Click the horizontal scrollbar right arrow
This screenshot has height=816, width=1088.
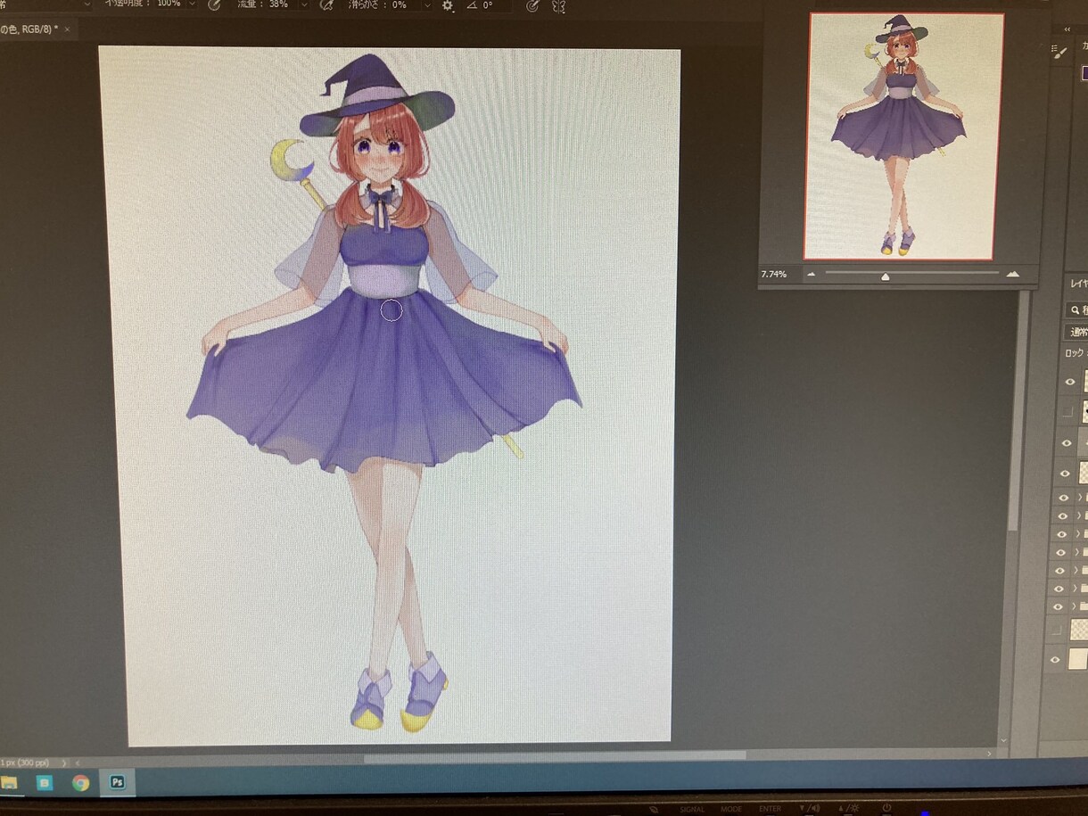pyautogui.click(x=989, y=754)
